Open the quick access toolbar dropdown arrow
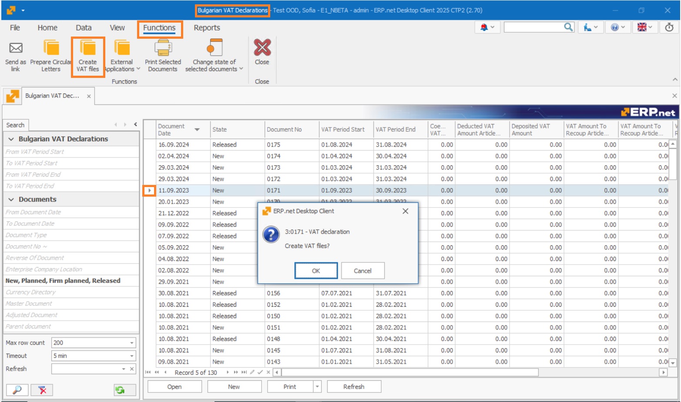The width and height of the screenshot is (681, 402). click(x=23, y=10)
